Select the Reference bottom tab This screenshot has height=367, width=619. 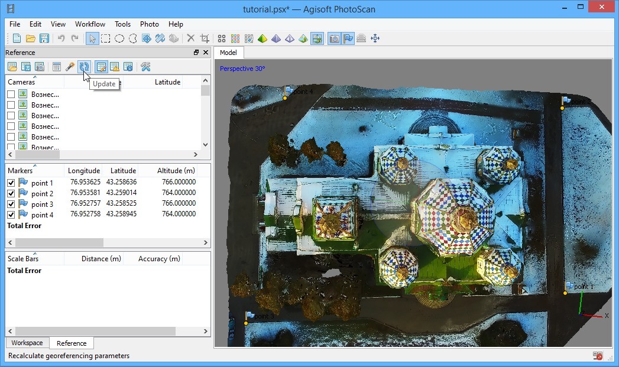coord(72,343)
